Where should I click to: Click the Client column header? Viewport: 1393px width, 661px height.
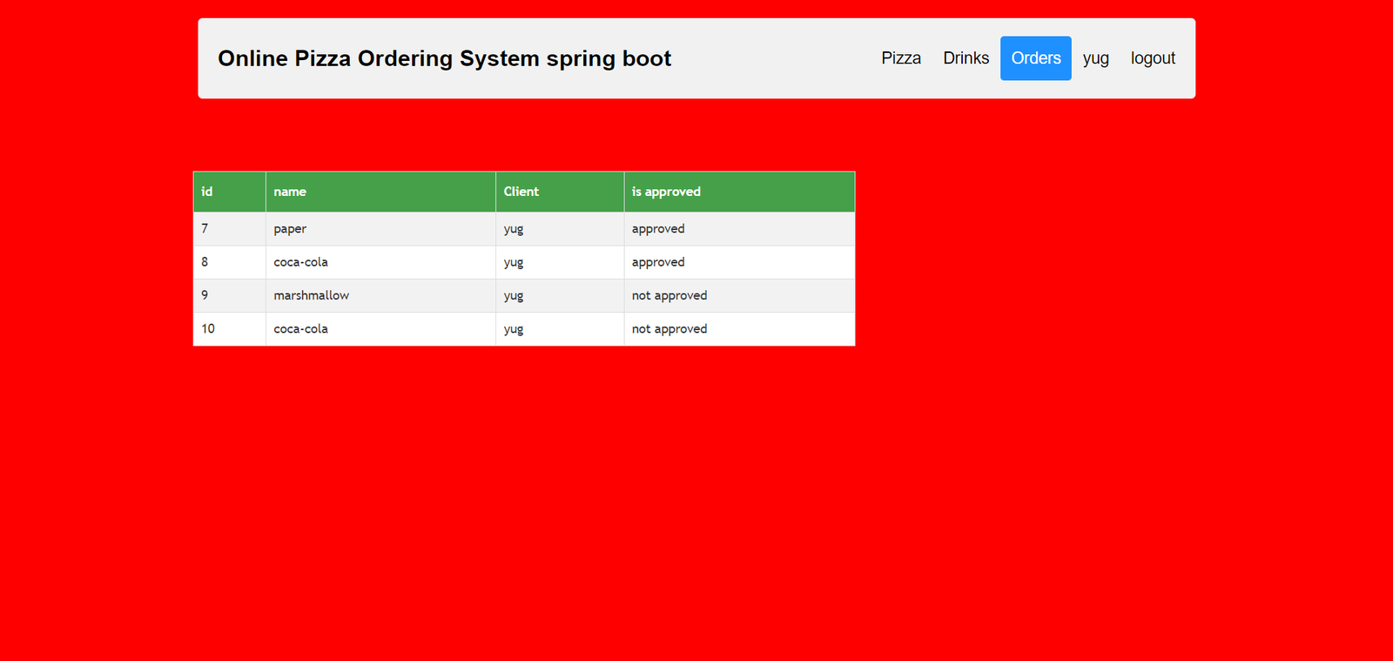[x=521, y=192]
